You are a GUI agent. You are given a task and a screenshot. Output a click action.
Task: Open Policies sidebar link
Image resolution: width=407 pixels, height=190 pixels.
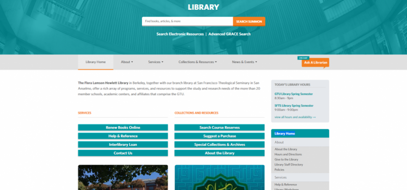point(279,170)
